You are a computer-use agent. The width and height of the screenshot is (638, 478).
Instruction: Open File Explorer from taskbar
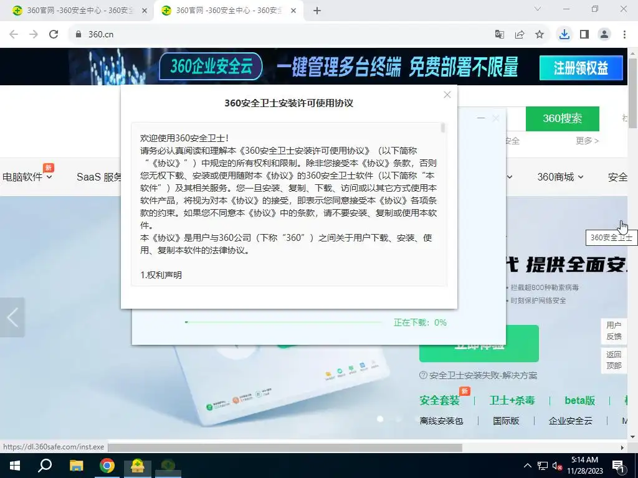[76, 466]
